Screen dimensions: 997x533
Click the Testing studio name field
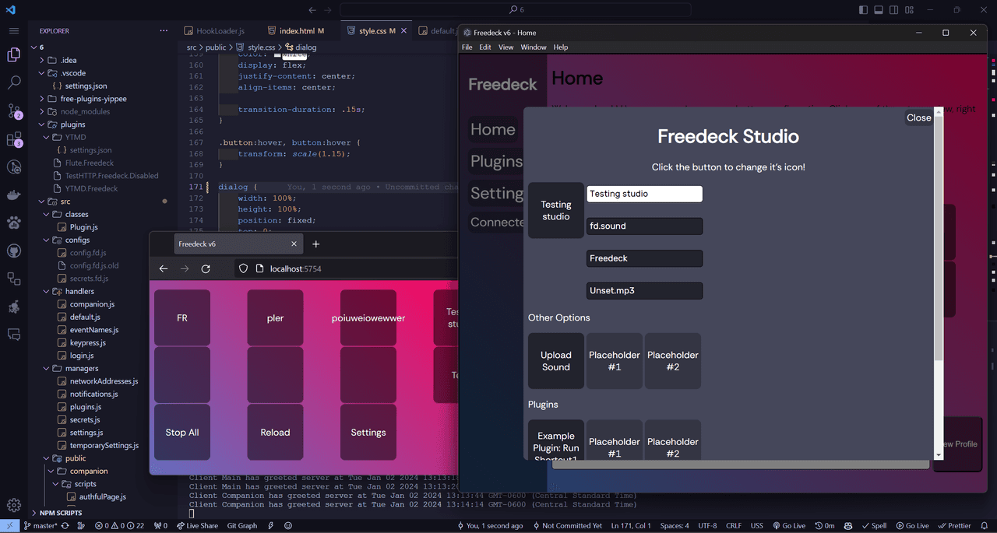pyautogui.click(x=645, y=194)
